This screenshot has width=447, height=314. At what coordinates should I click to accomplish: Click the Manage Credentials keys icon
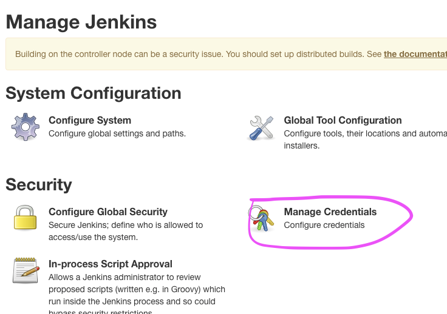point(261,219)
